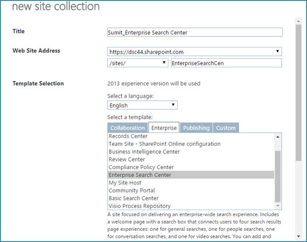307x242 pixels.
Task: Select the Visio Process Repository template
Action: (191, 206)
